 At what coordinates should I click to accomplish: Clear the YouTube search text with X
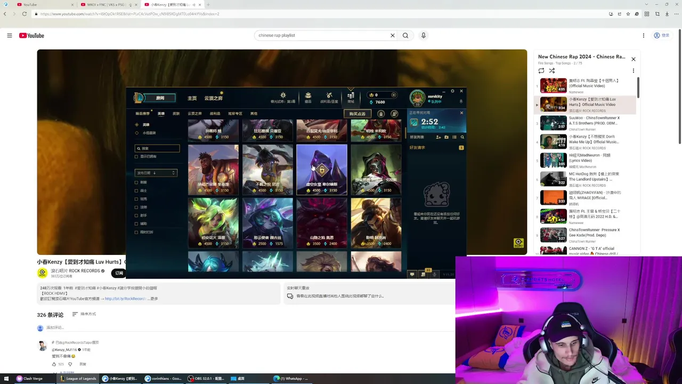pos(393,35)
